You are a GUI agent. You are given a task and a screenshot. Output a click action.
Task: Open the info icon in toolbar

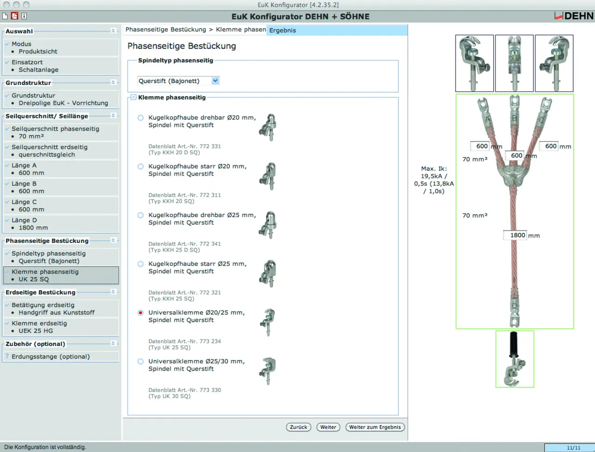24,16
